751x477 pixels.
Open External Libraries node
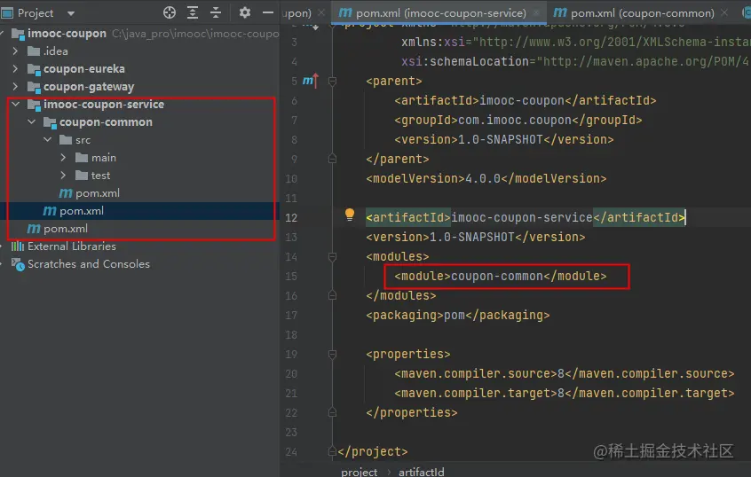[x=64, y=246]
